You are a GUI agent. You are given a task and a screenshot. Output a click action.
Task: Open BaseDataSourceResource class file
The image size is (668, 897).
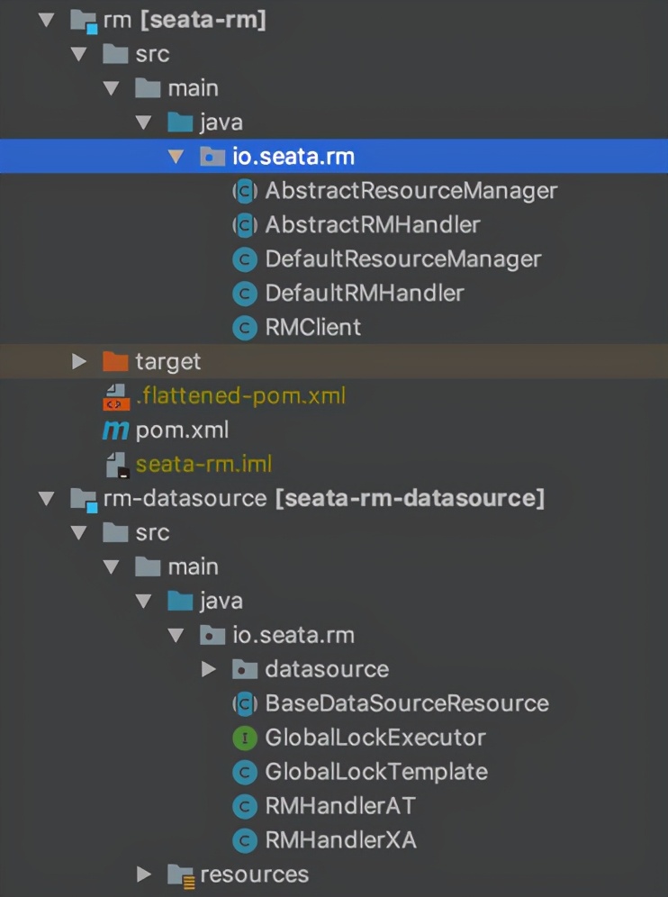click(x=406, y=703)
